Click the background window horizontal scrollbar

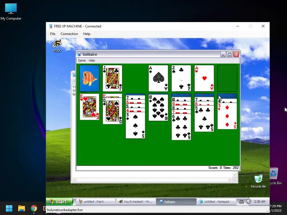coord(152,180)
